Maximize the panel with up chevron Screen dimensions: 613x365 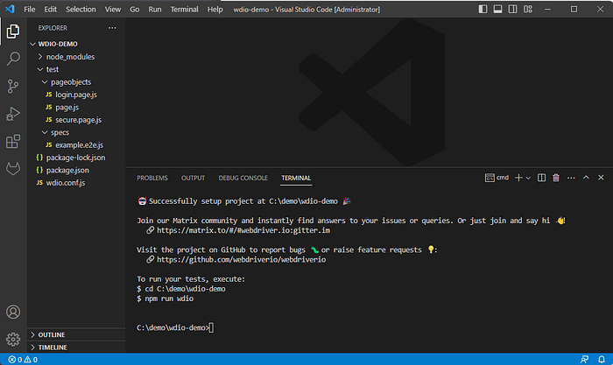pyautogui.click(x=586, y=178)
